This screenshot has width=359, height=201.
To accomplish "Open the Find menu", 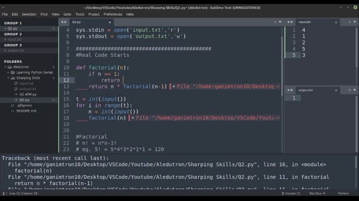I will coord(44,15).
